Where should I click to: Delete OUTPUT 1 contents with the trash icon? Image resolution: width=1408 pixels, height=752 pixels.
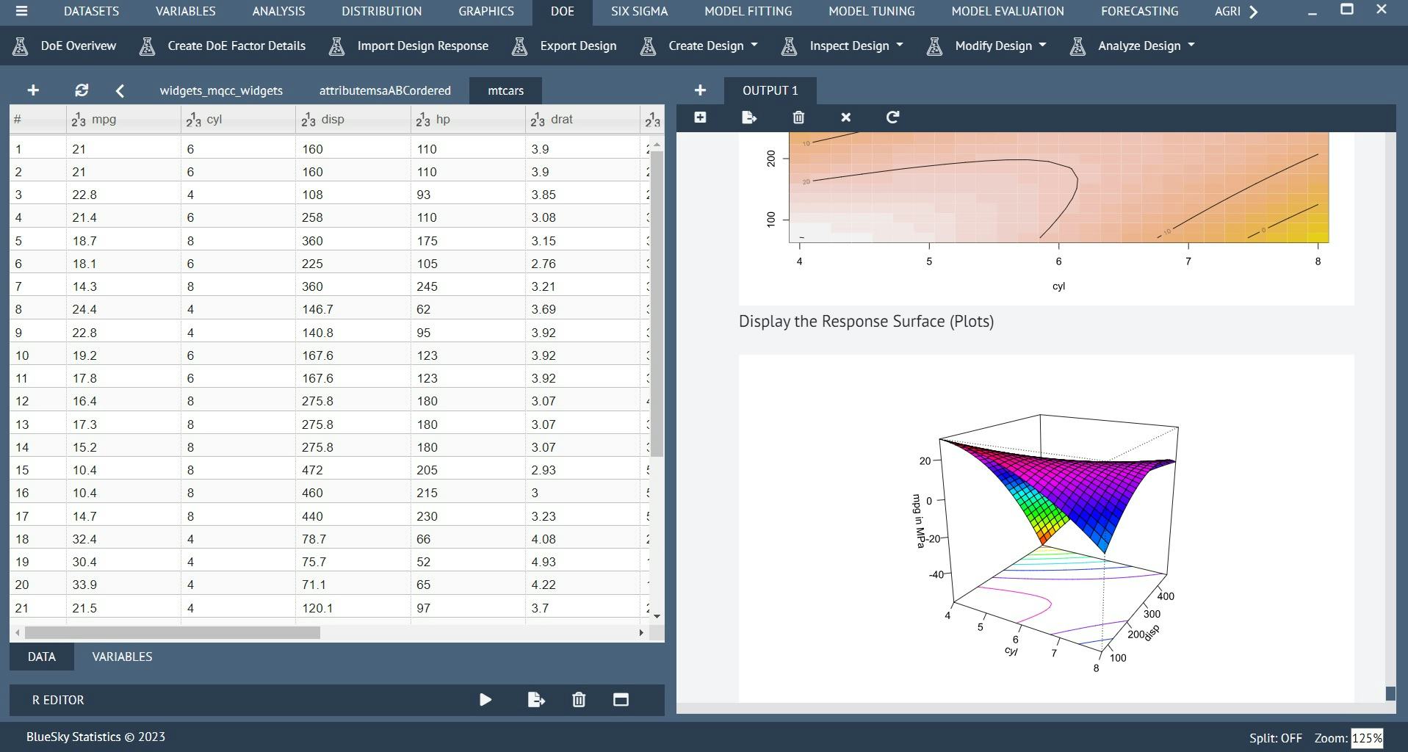click(x=798, y=117)
